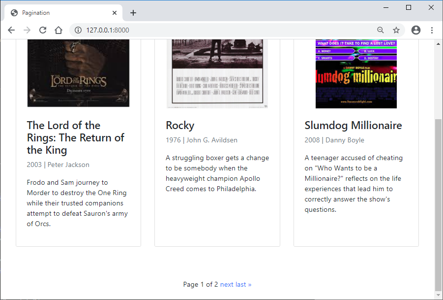Viewport: 443px width, 300px height.
Task: Open the browser home page
Action: pos(59,30)
